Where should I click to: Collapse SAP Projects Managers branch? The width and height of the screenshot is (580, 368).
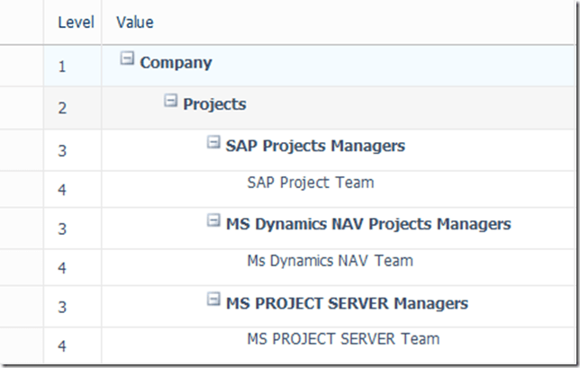pyautogui.click(x=213, y=142)
